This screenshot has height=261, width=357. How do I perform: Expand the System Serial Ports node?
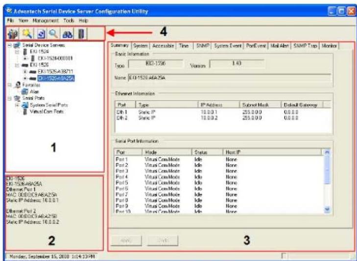(x=17, y=105)
